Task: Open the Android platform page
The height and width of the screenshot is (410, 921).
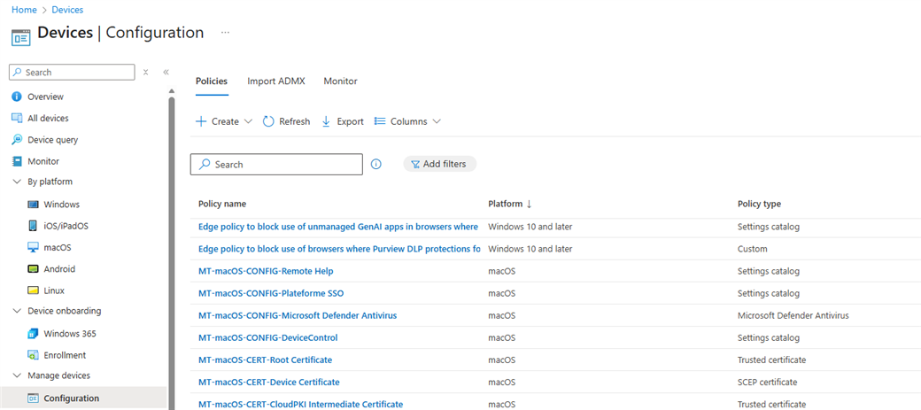Action: (x=59, y=269)
